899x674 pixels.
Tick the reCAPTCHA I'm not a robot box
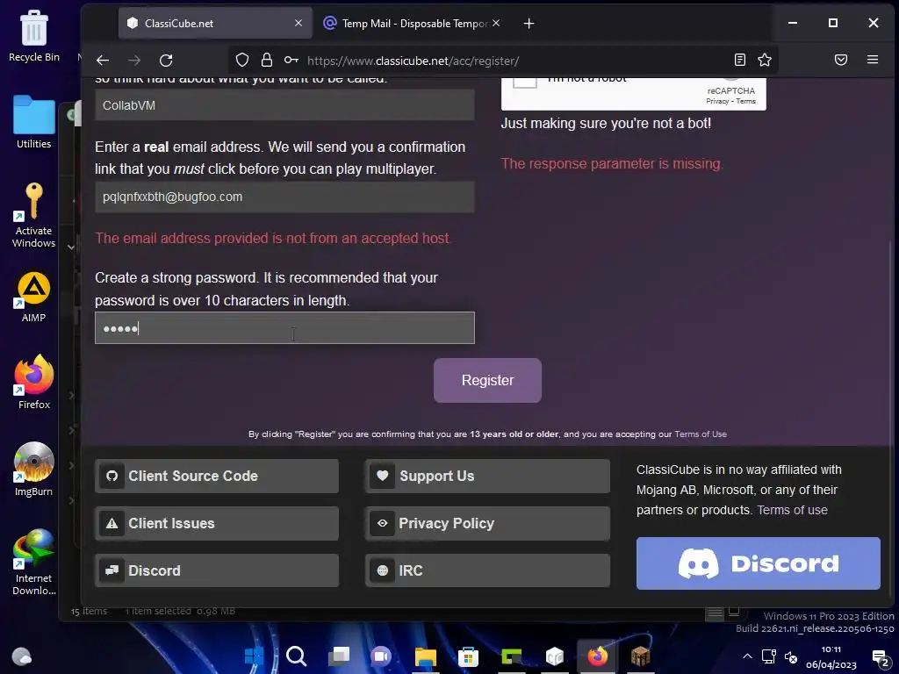[x=525, y=81]
